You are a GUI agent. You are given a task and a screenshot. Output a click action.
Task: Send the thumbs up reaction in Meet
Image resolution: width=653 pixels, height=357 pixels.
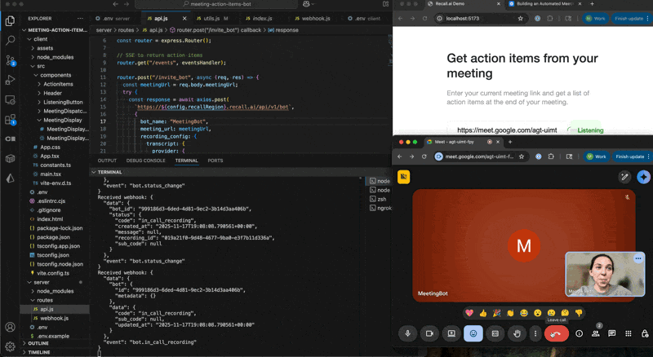pos(483,313)
